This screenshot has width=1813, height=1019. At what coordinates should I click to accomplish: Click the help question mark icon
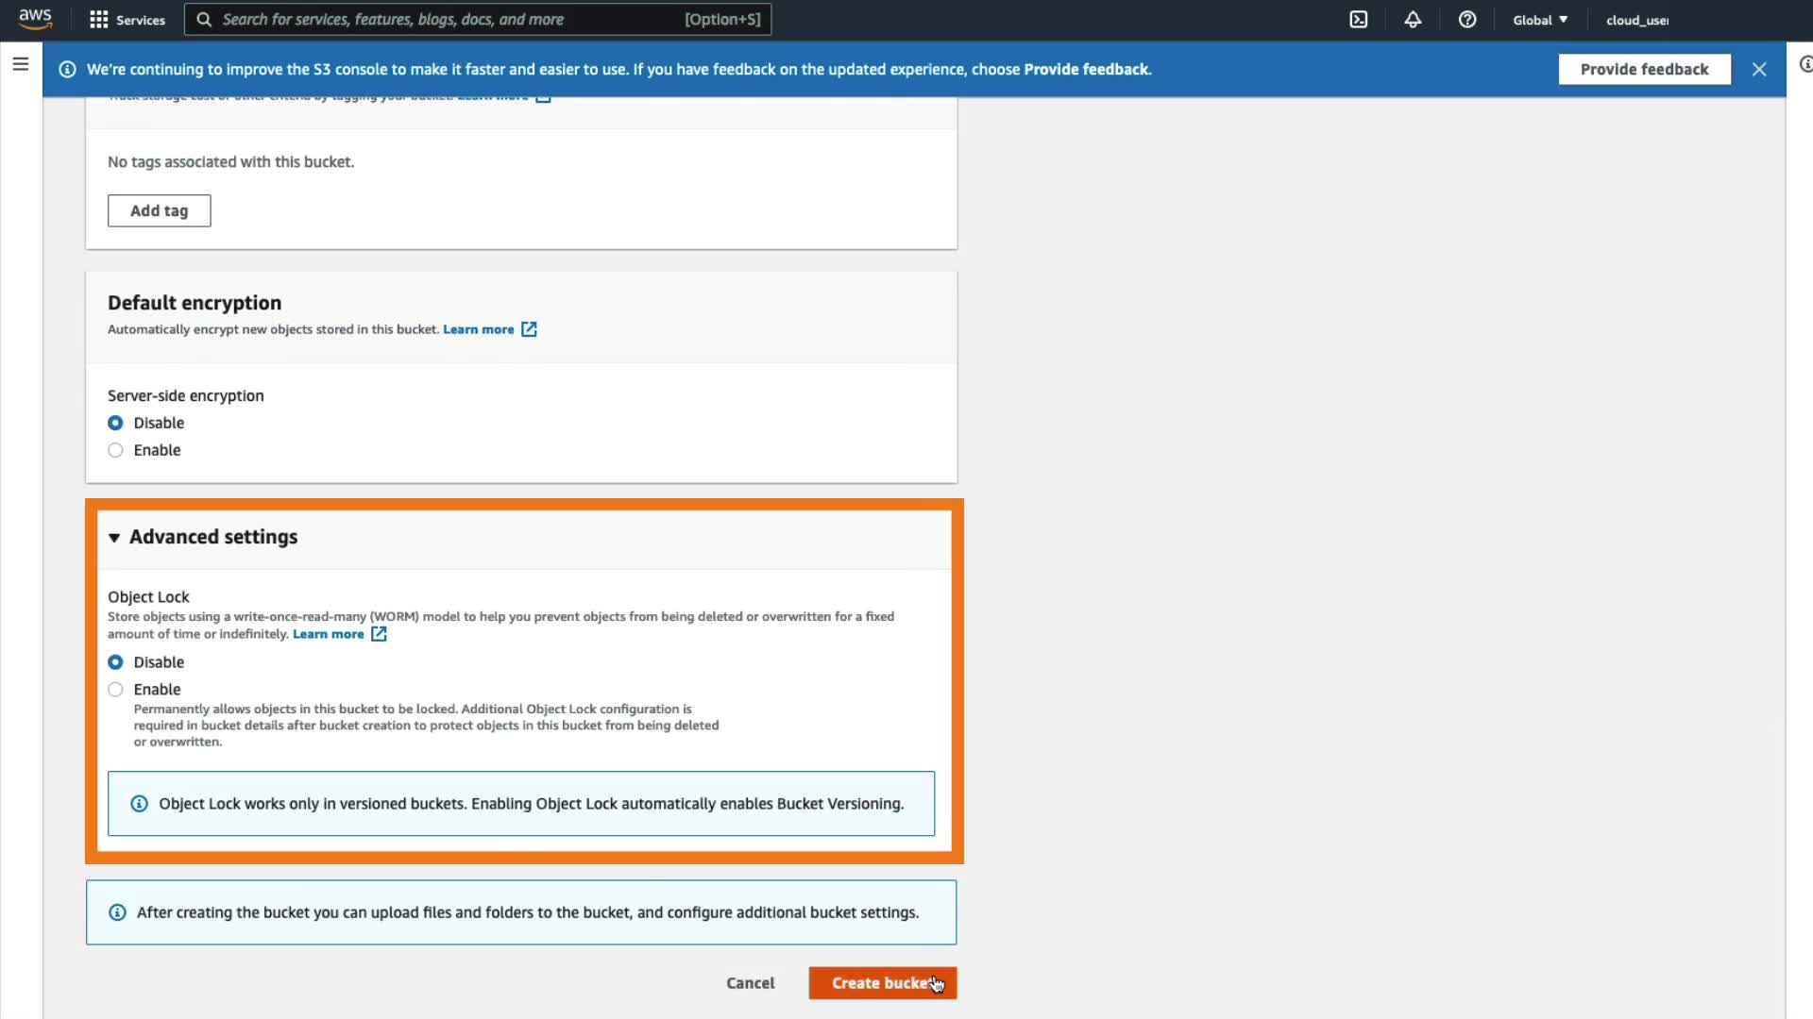[1466, 20]
